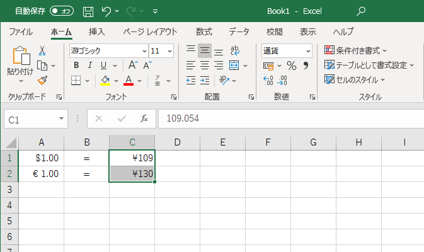This screenshot has width=424, height=252.
Task: Click the Save icon in title bar
Action: 88,11
